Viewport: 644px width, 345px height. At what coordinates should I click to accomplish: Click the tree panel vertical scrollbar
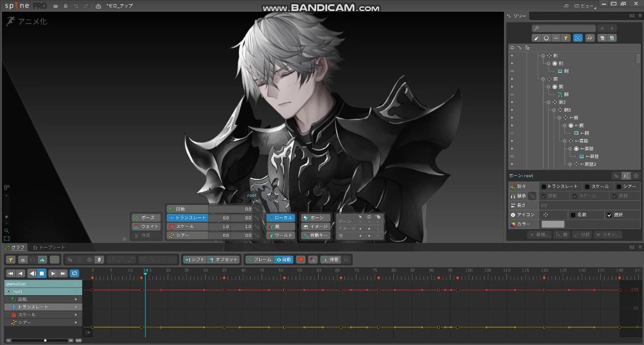point(638,58)
